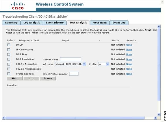
Task: Open 802.1x Authentication None link
Action: [129, 69]
